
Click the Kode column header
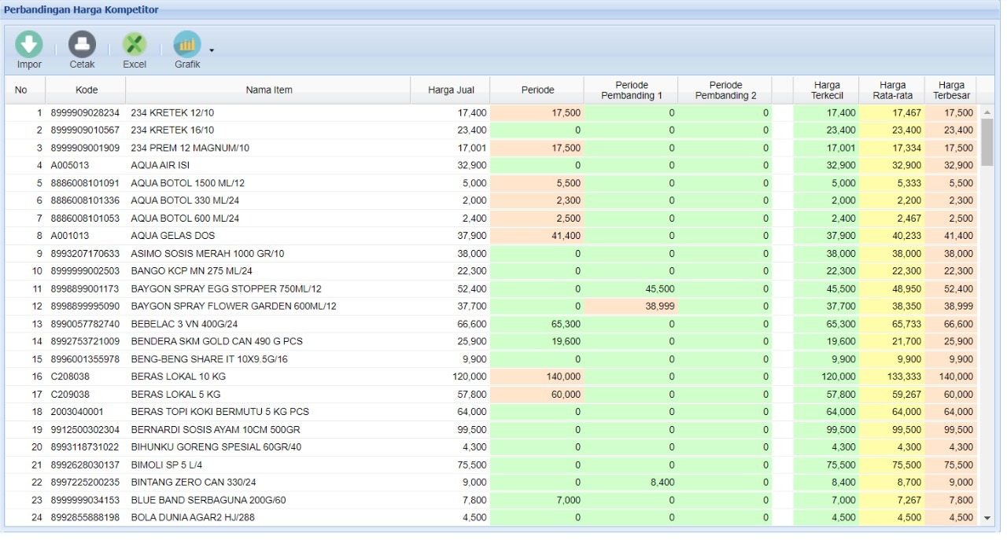pyautogui.click(x=87, y=90)
